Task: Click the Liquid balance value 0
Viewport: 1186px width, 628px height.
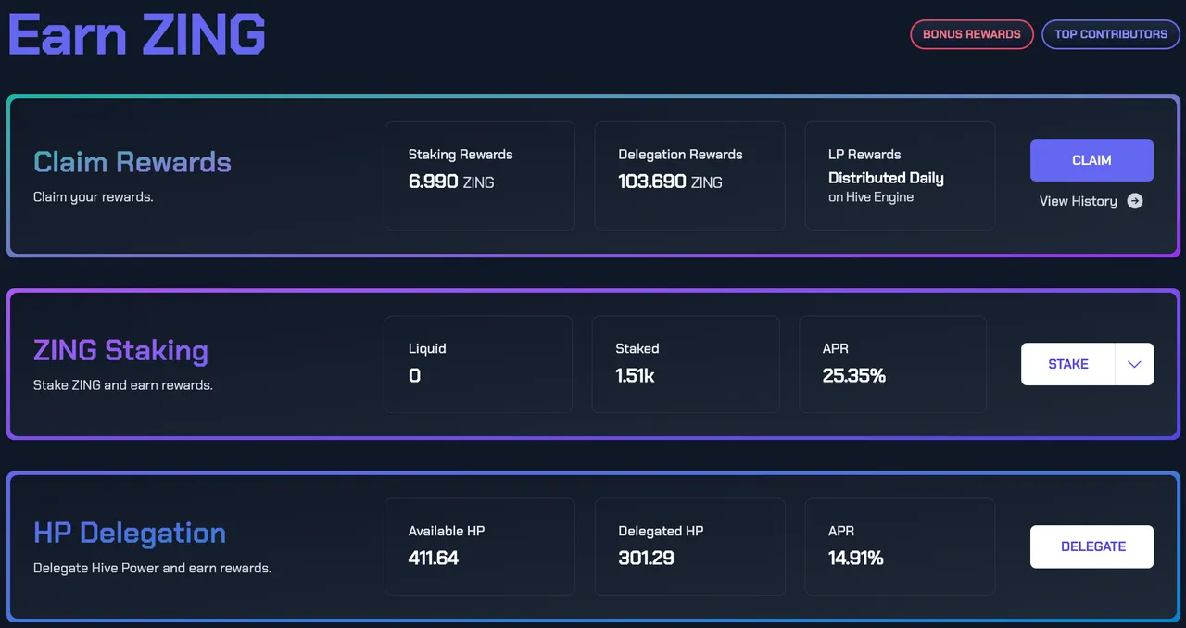Action: tap(414, 375)
